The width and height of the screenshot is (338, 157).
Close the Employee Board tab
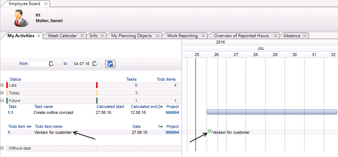click(46, 4)
